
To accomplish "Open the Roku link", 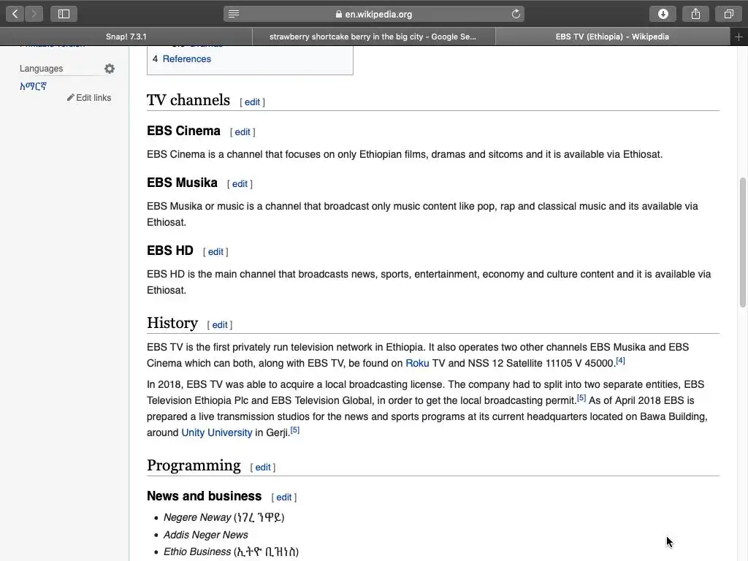I will [417, 364].
